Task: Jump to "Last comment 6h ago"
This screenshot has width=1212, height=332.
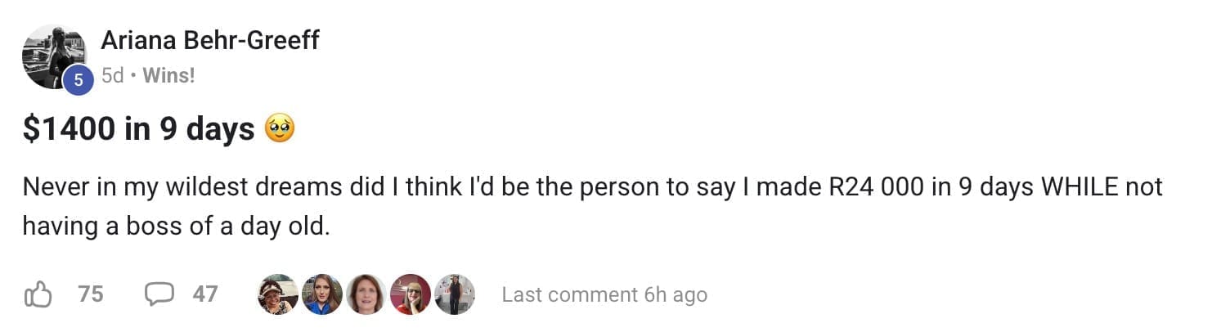Action: (604, 294)
